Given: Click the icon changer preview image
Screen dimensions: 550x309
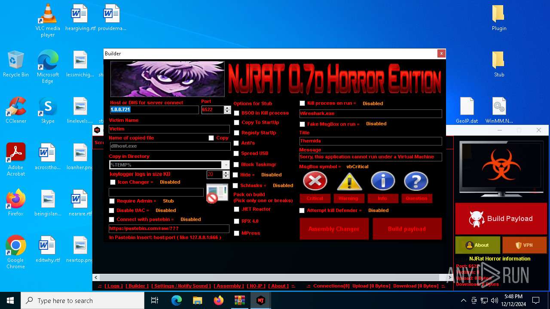Looking at the screenshot, I should click(x=217, y=193).
